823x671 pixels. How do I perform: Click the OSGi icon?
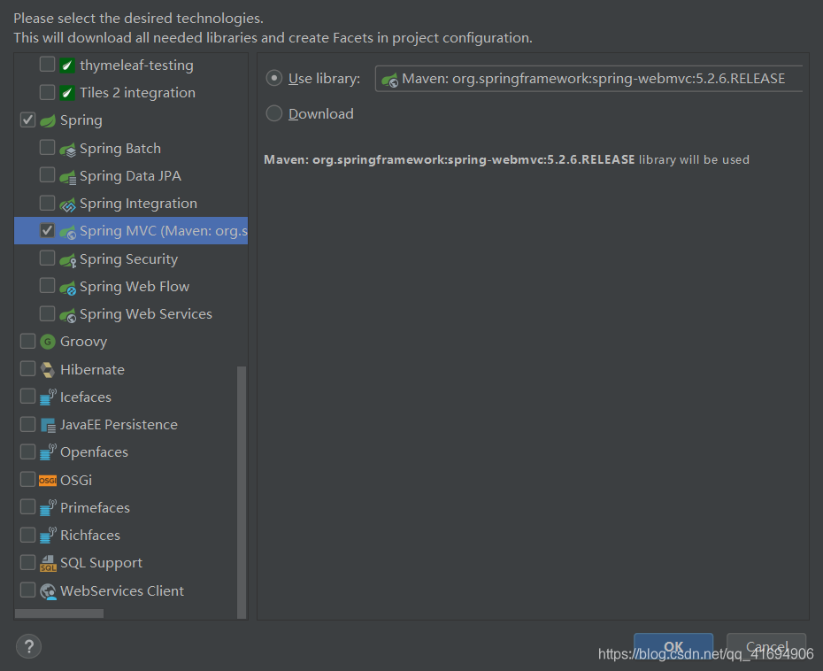click(x=48, y=480)
